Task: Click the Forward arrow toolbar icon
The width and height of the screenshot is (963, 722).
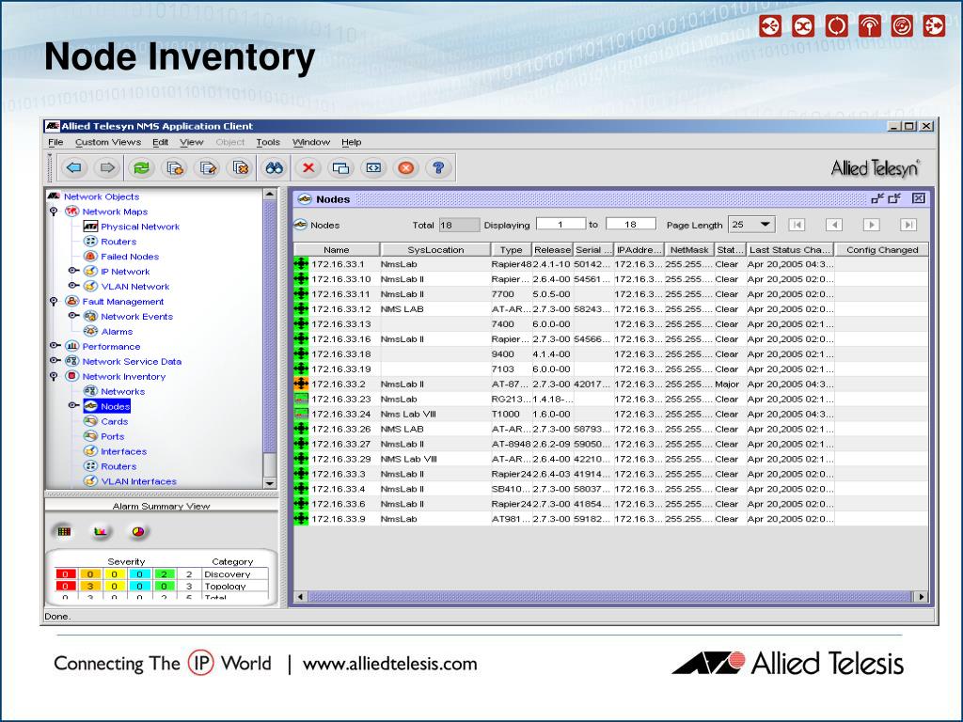Action: [x=107, y=167]
